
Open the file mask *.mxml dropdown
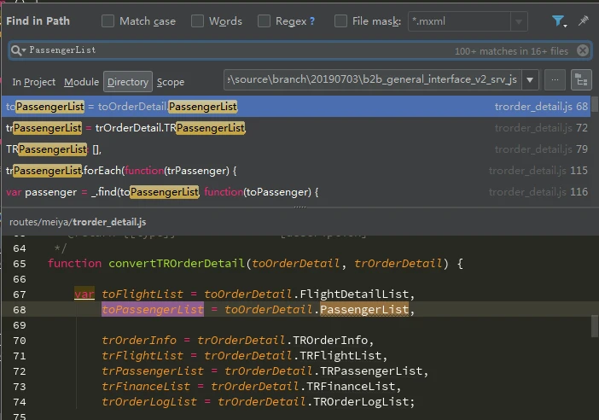pos(518,21)
